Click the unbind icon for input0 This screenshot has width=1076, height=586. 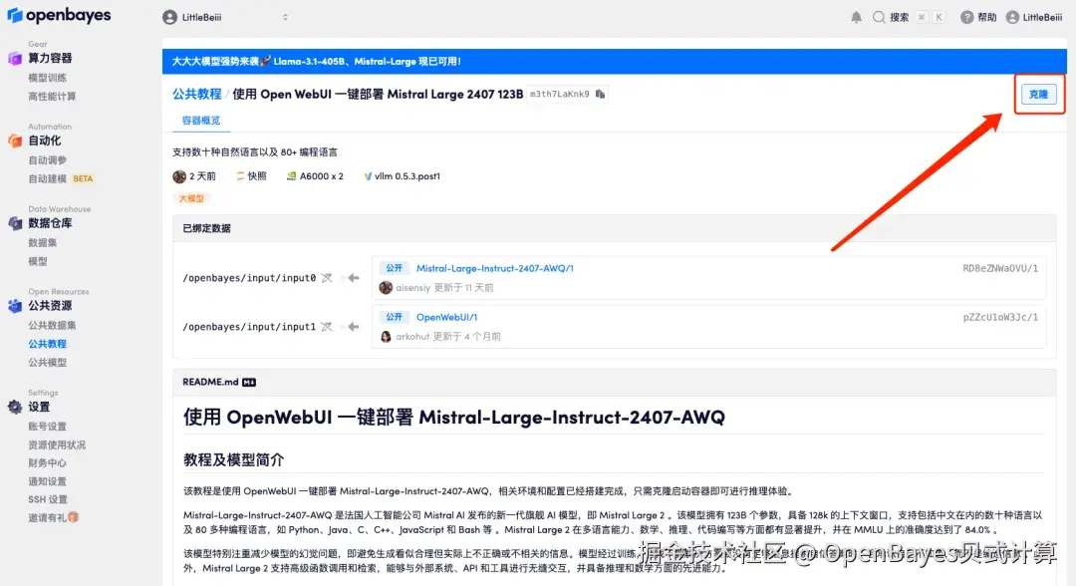click(x=327, y=278)
